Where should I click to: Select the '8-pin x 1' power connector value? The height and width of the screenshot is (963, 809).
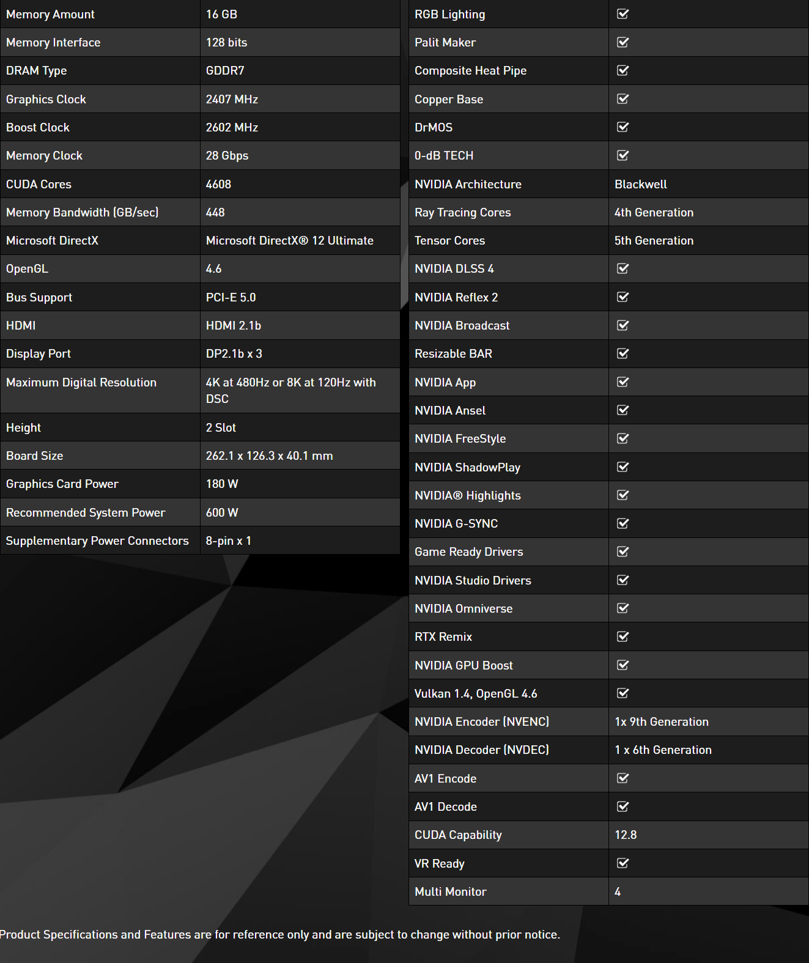point(229,541)
